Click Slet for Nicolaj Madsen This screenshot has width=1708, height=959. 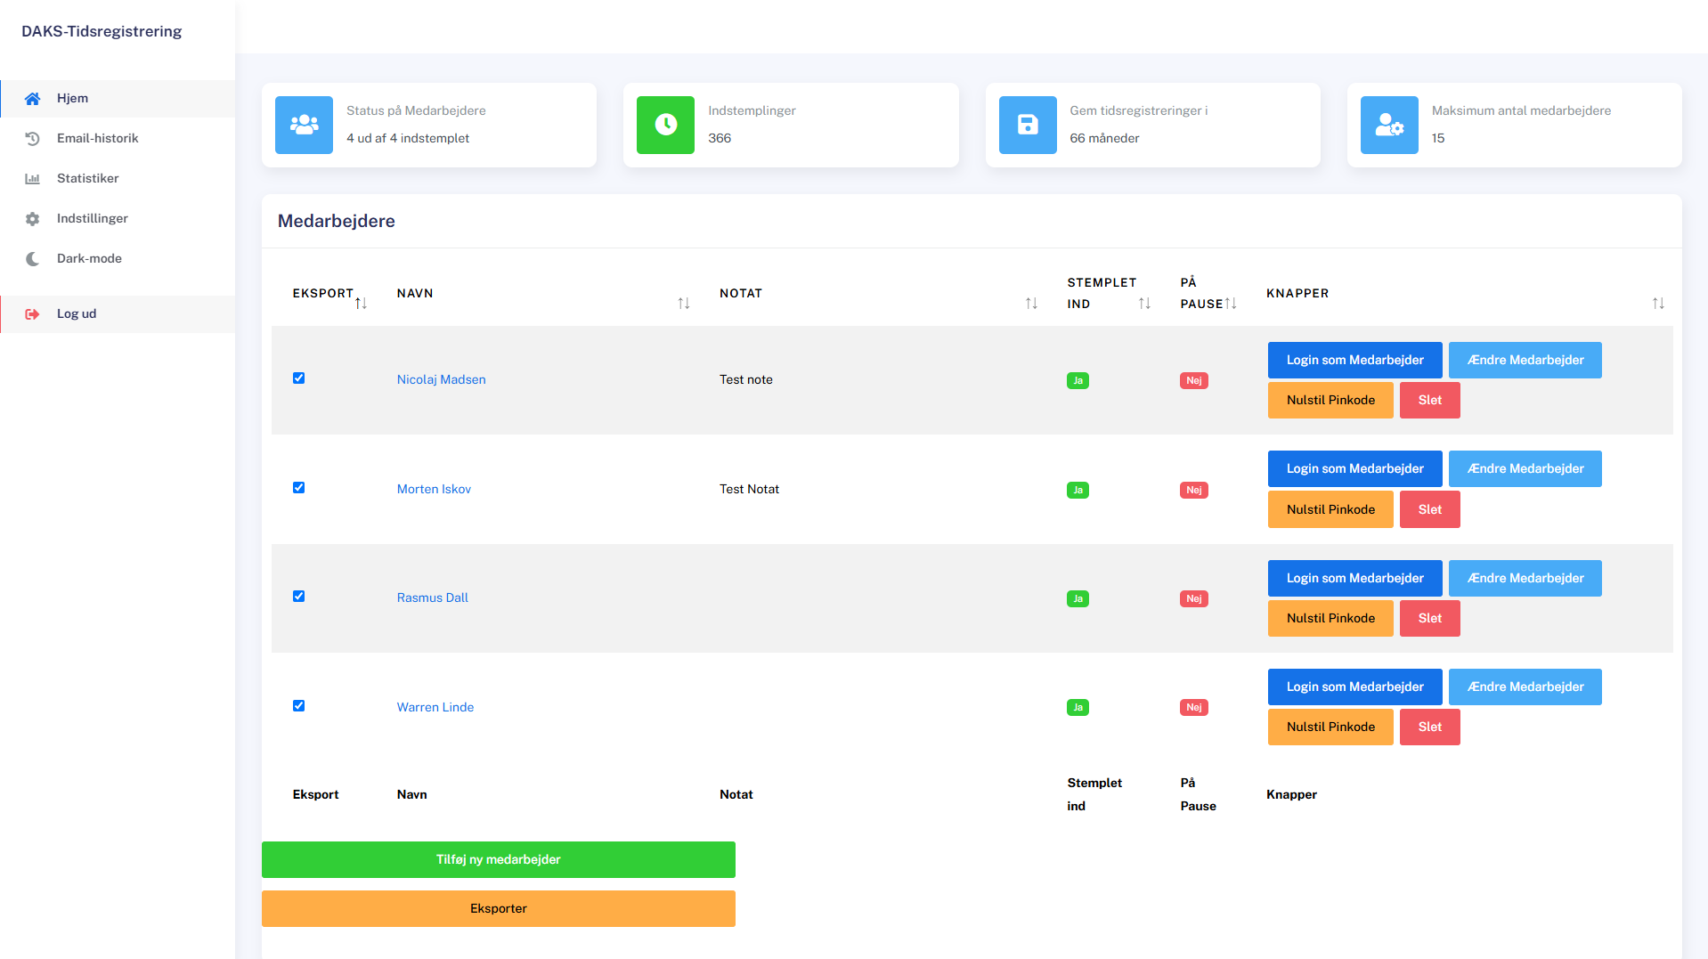[x=1429, y=401]
